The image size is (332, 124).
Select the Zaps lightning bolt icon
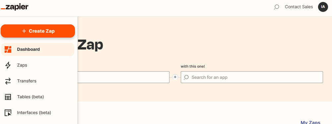[8, 65]
